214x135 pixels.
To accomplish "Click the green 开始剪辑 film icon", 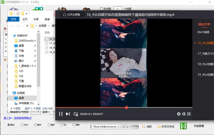I will 183,126.
